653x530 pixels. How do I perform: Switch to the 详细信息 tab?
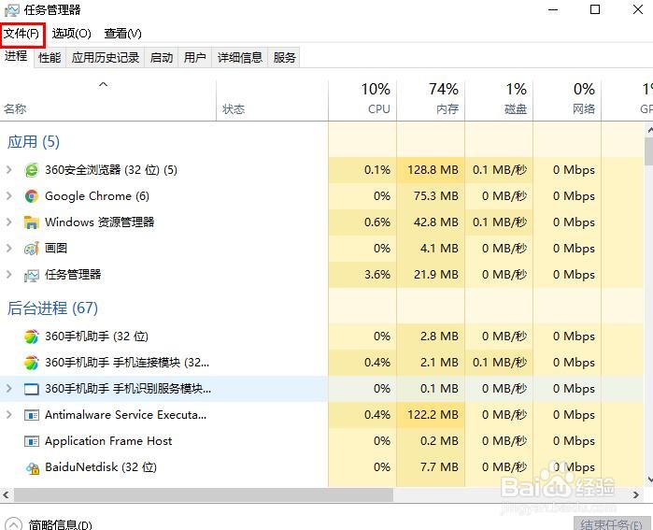pos(240,58)
